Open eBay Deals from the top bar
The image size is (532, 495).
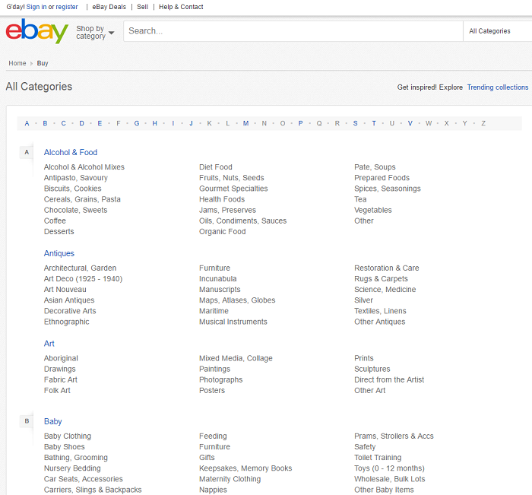tap(109, 7)
